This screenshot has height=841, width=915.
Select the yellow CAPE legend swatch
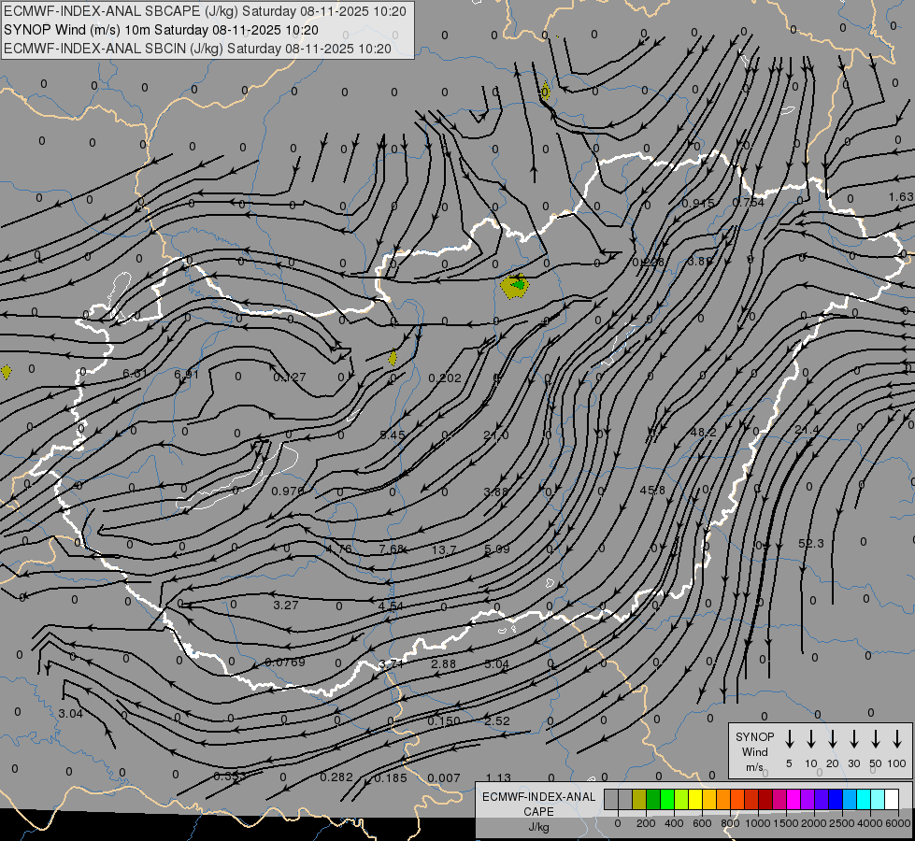[695, 800]
